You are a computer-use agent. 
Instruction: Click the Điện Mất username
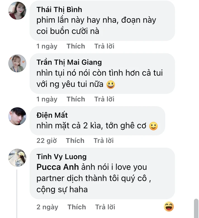pos(52,115)
